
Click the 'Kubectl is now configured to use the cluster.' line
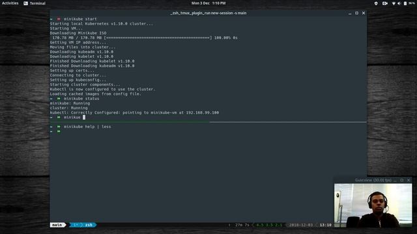(103, 90)
